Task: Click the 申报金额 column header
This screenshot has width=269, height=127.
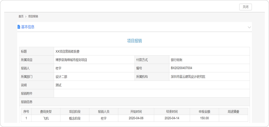Action: pyautogui.click(x=204, y=112)
